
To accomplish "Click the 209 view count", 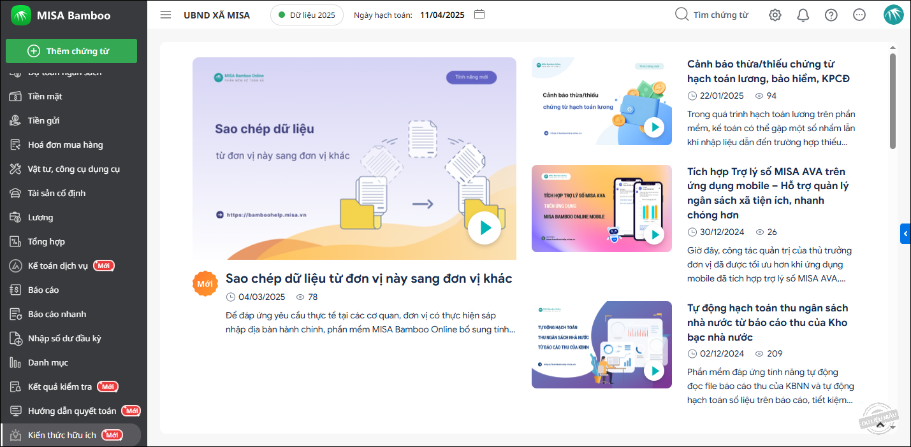I will tap(775, 353).
